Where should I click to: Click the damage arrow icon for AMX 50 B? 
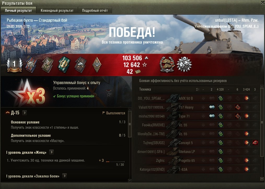click(246, 98)
